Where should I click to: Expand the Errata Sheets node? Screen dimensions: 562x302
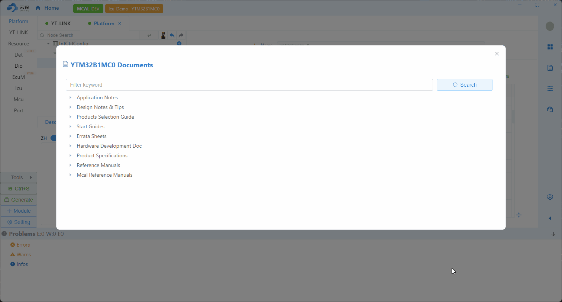click(x=70, y=136)
